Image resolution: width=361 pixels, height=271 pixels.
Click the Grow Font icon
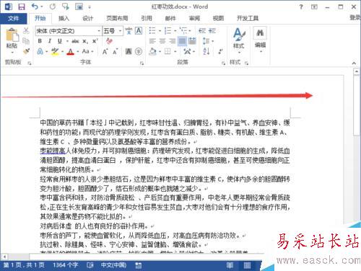[x=105, y=51]
